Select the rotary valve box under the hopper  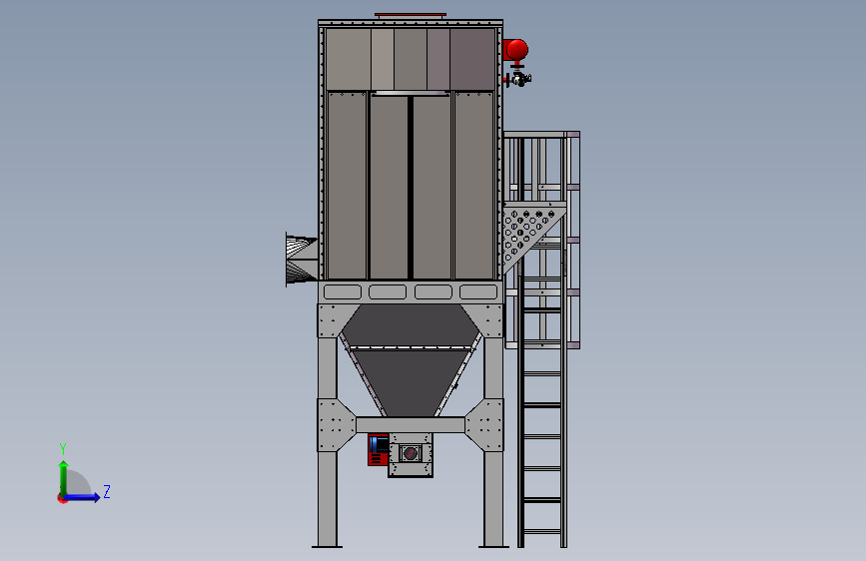tap(411, 454)
